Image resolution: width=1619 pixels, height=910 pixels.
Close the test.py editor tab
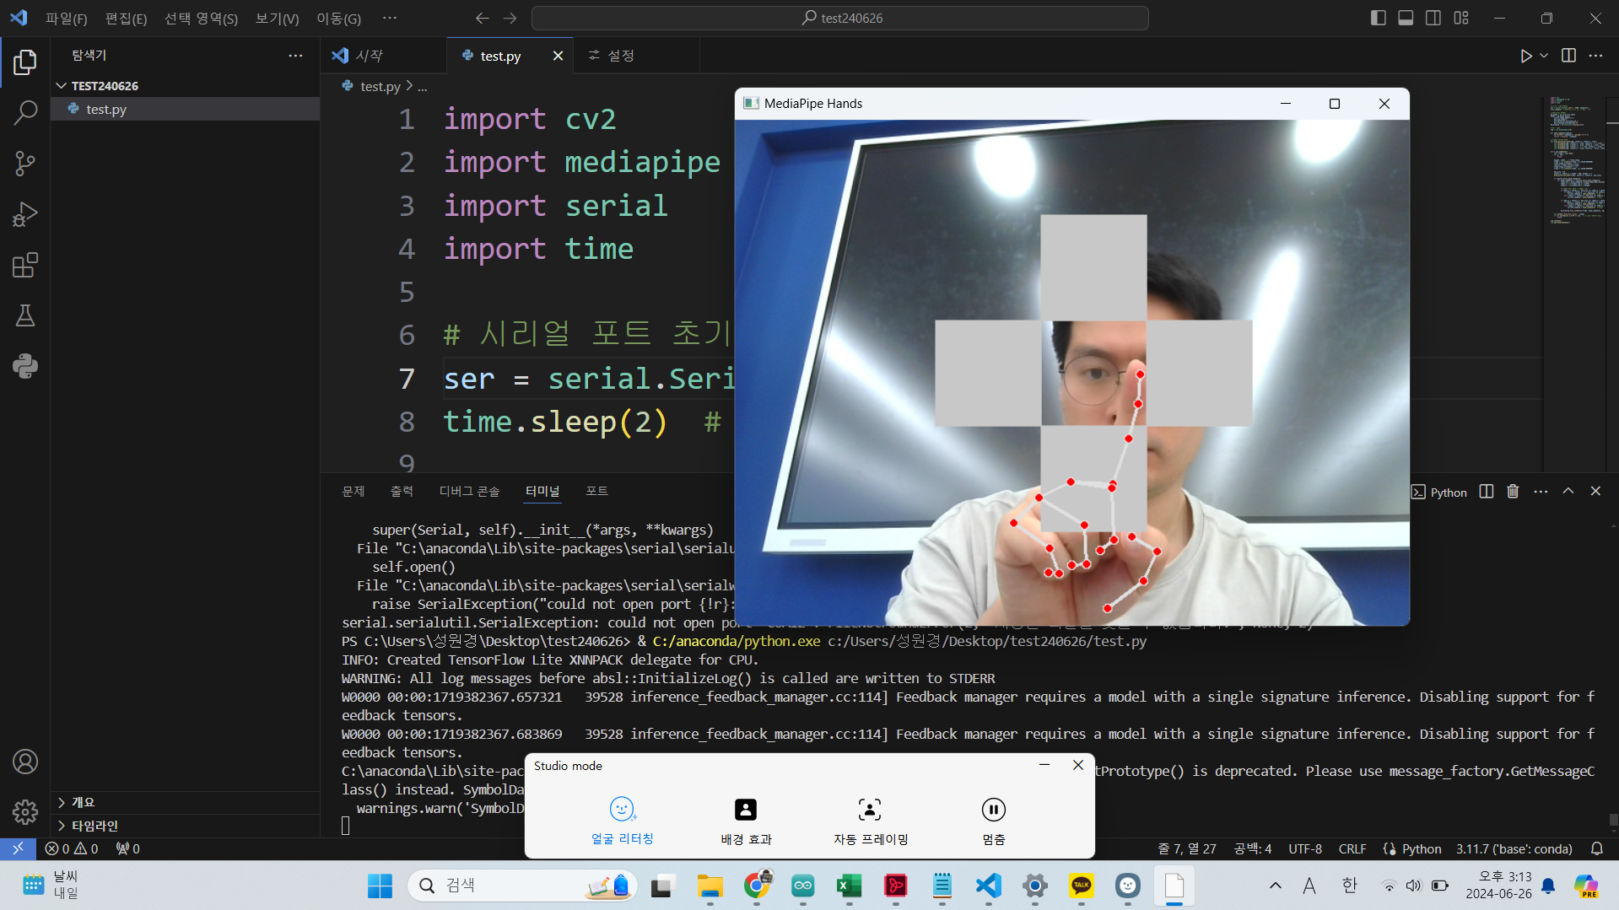pos(558,56)
